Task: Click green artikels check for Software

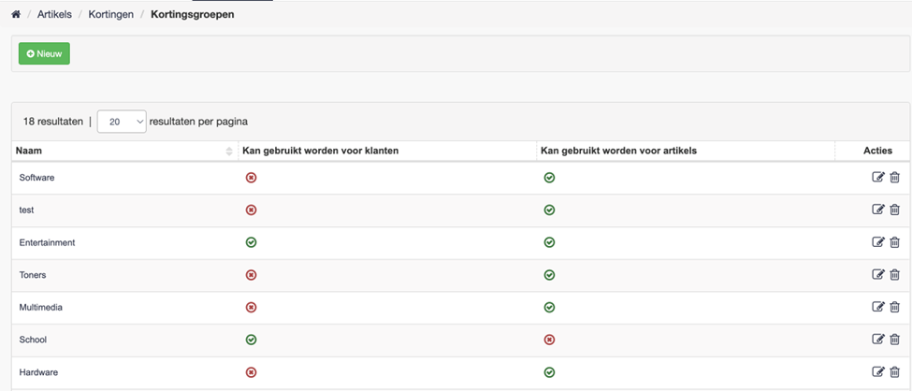Action: (549, 178)
